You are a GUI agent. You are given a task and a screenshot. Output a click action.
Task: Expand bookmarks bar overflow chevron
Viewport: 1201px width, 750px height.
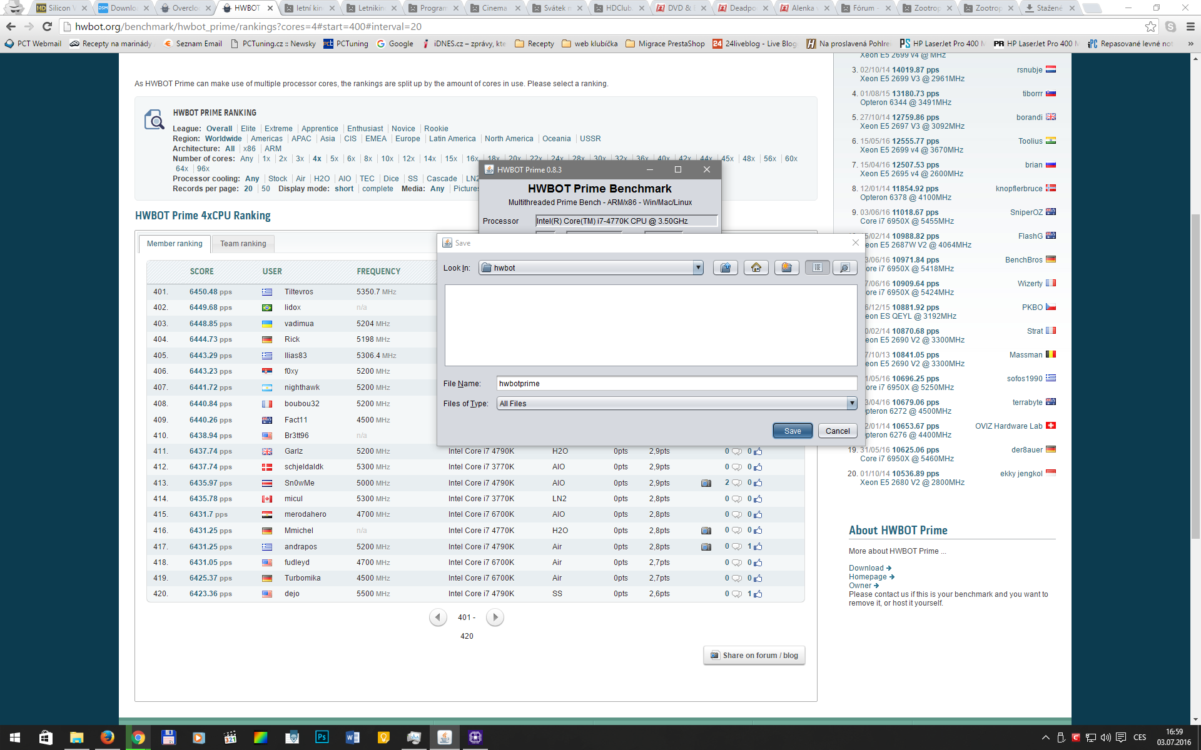[1190, 44]
